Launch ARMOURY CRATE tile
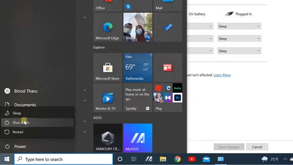The width and height of the screenshot is (293, 165). coord(108,138)
